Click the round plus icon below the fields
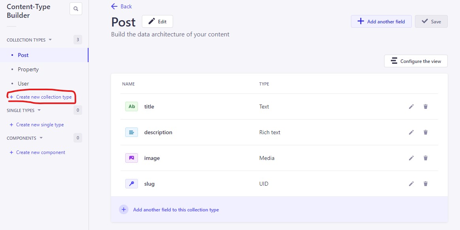This screenshot has height=230, width=460. tap(124, 209)
